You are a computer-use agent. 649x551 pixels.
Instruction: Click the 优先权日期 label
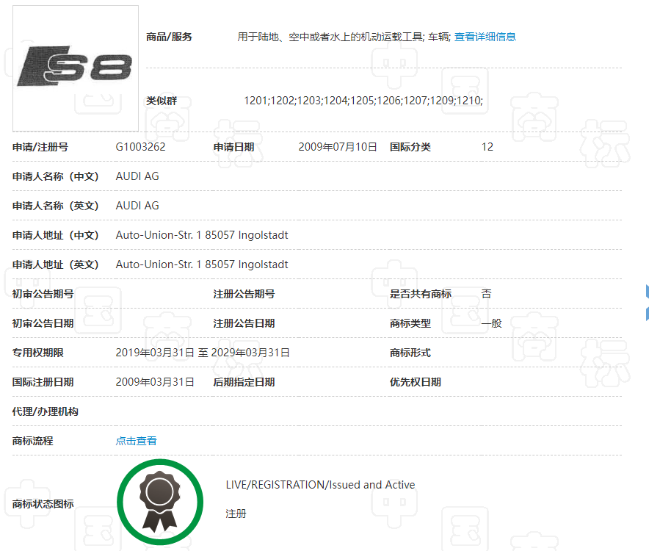(x=415, y=382)
